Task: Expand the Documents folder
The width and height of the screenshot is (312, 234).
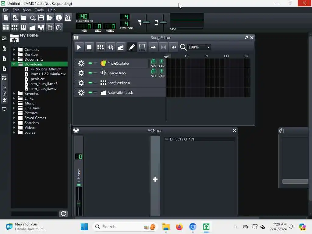Action: click(14, 59)
